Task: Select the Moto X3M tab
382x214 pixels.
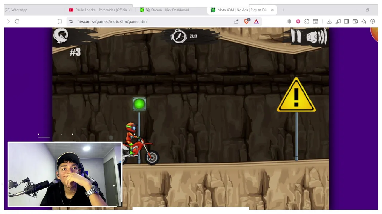Action: point(242,10)
